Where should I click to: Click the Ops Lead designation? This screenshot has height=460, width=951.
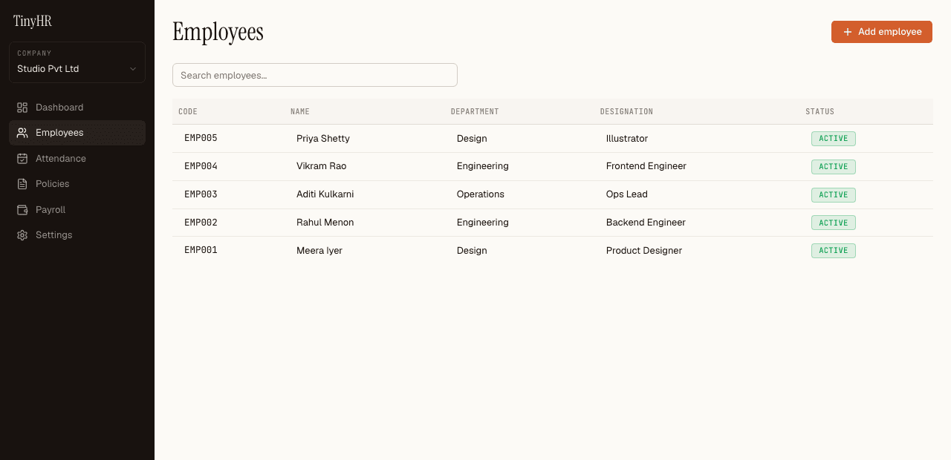[627, 194]
